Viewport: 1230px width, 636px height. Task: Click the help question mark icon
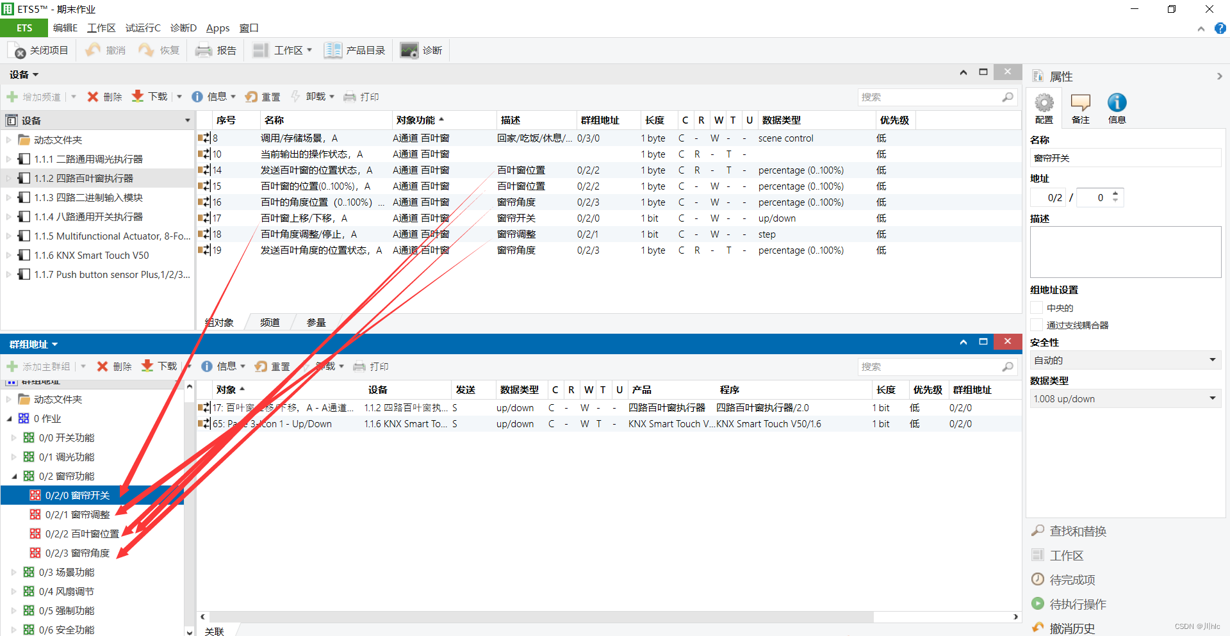(x=1220, y=28)
